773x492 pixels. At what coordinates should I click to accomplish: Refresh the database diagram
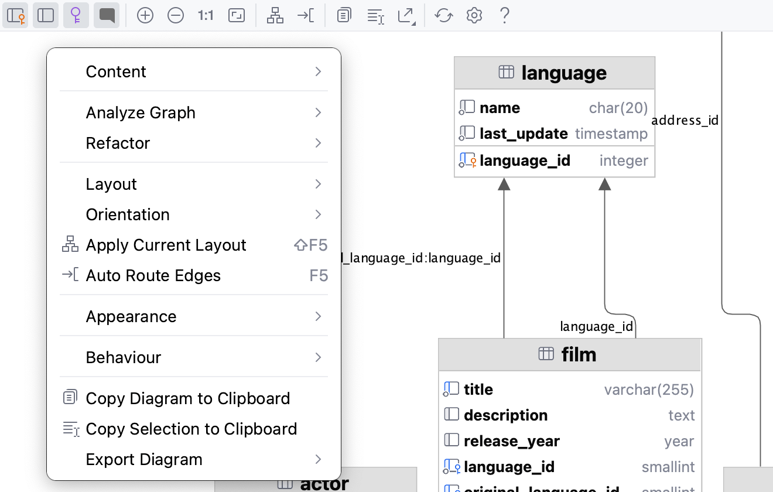pos(443,15)
